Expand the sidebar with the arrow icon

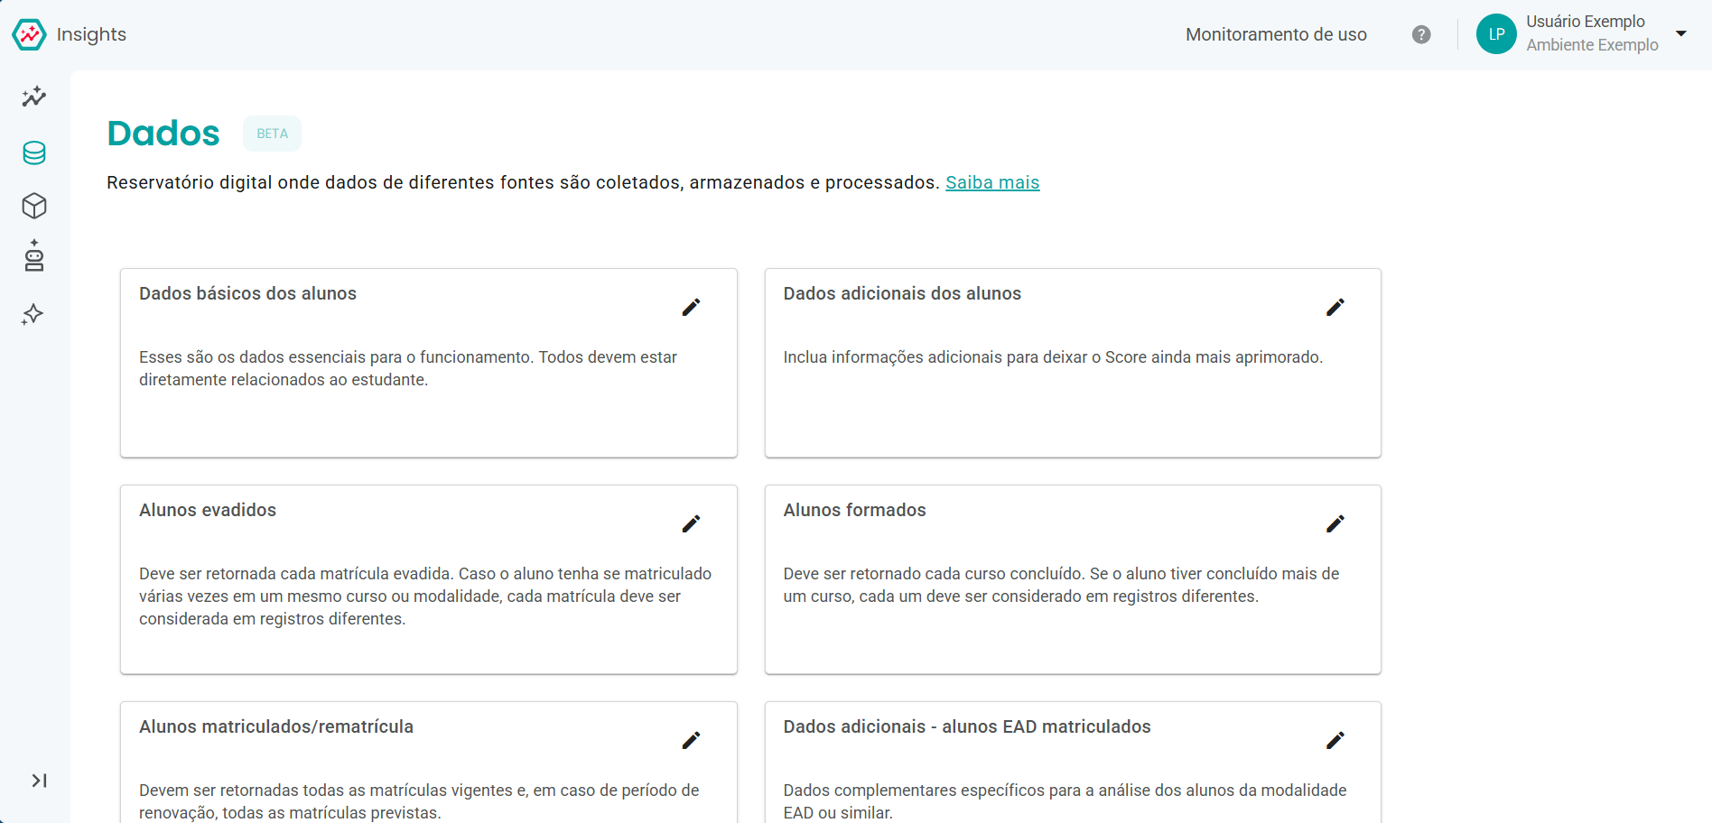(x=39, y=781)
